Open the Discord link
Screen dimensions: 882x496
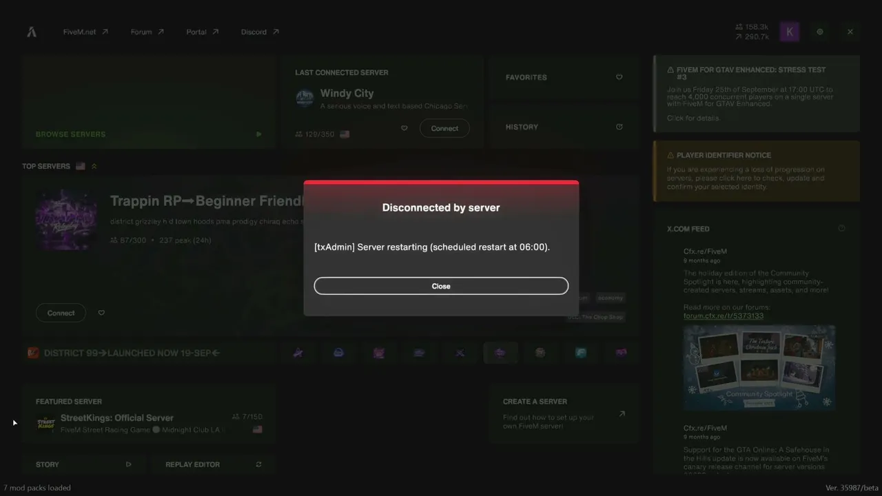pyautogui.click(x=260, y=32)
